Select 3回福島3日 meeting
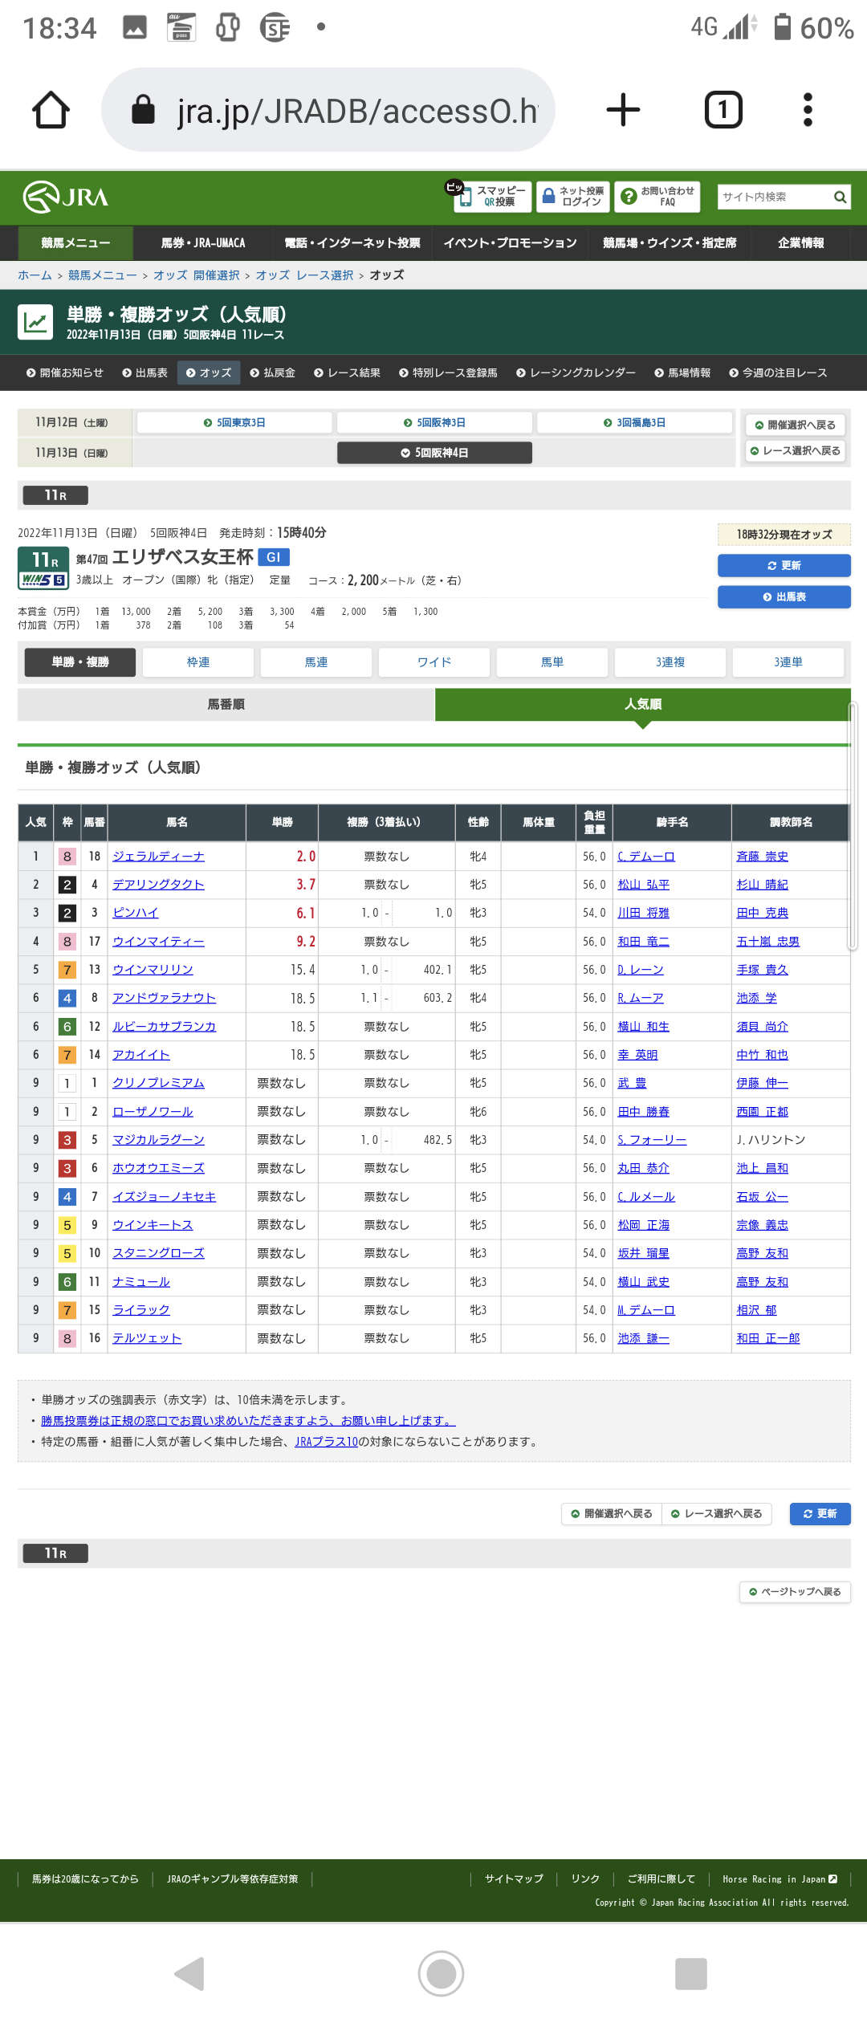 coord(634,422)
